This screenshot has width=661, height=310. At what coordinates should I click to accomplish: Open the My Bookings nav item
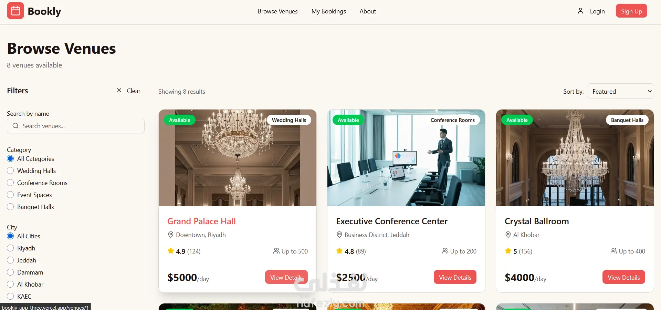pyautogui.click(x=328, y=11)
